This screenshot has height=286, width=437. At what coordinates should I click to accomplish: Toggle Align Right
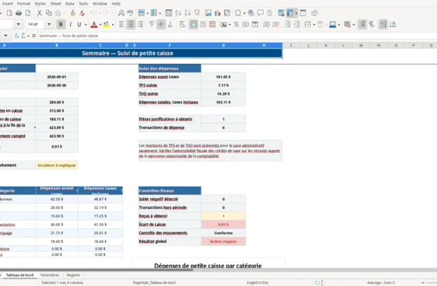coord(140,25)
